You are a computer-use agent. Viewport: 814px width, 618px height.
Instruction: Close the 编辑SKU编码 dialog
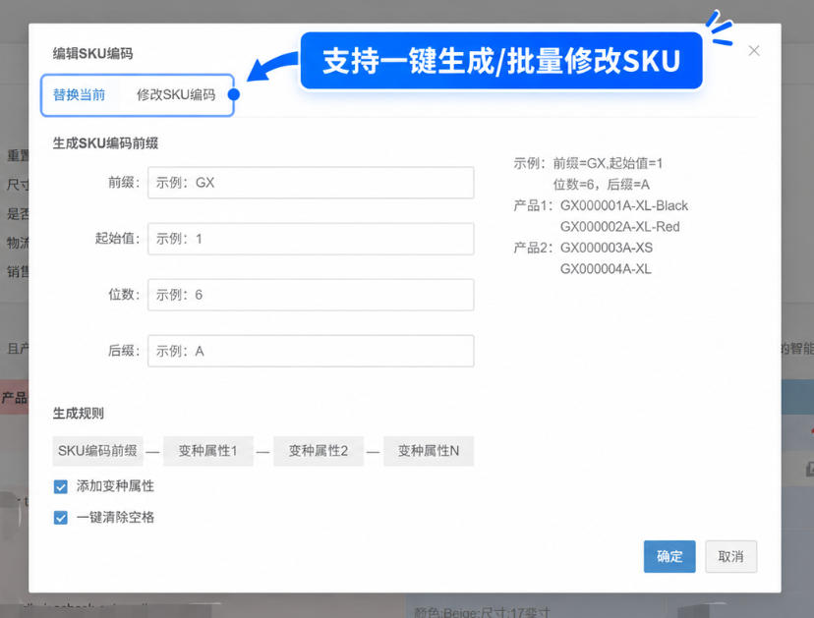(754, 50)
